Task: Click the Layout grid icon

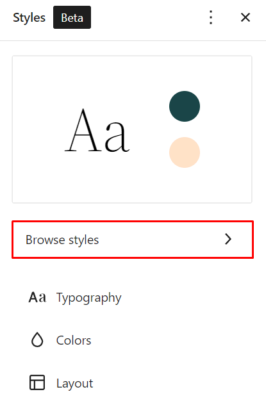Action: point(37,382)
